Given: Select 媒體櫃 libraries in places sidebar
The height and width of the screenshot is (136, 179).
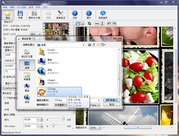Looking at the screenshot, I should (27, 76).
